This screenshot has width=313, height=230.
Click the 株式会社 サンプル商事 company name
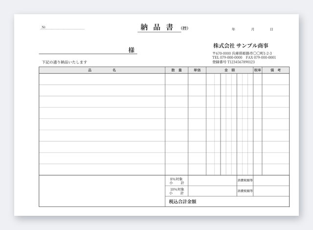(241, 46)
